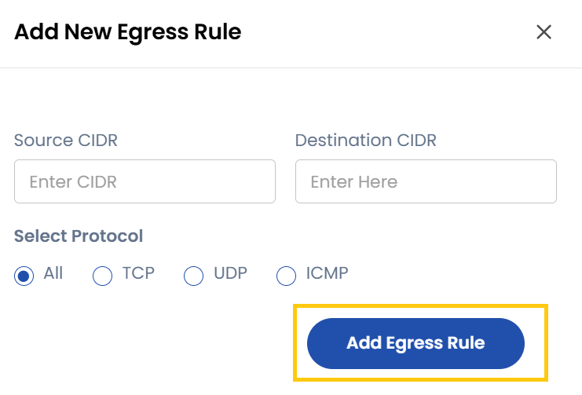Focus the Destination CIDR text box
This screenshot has height=395, width=582.
point(426,181)
